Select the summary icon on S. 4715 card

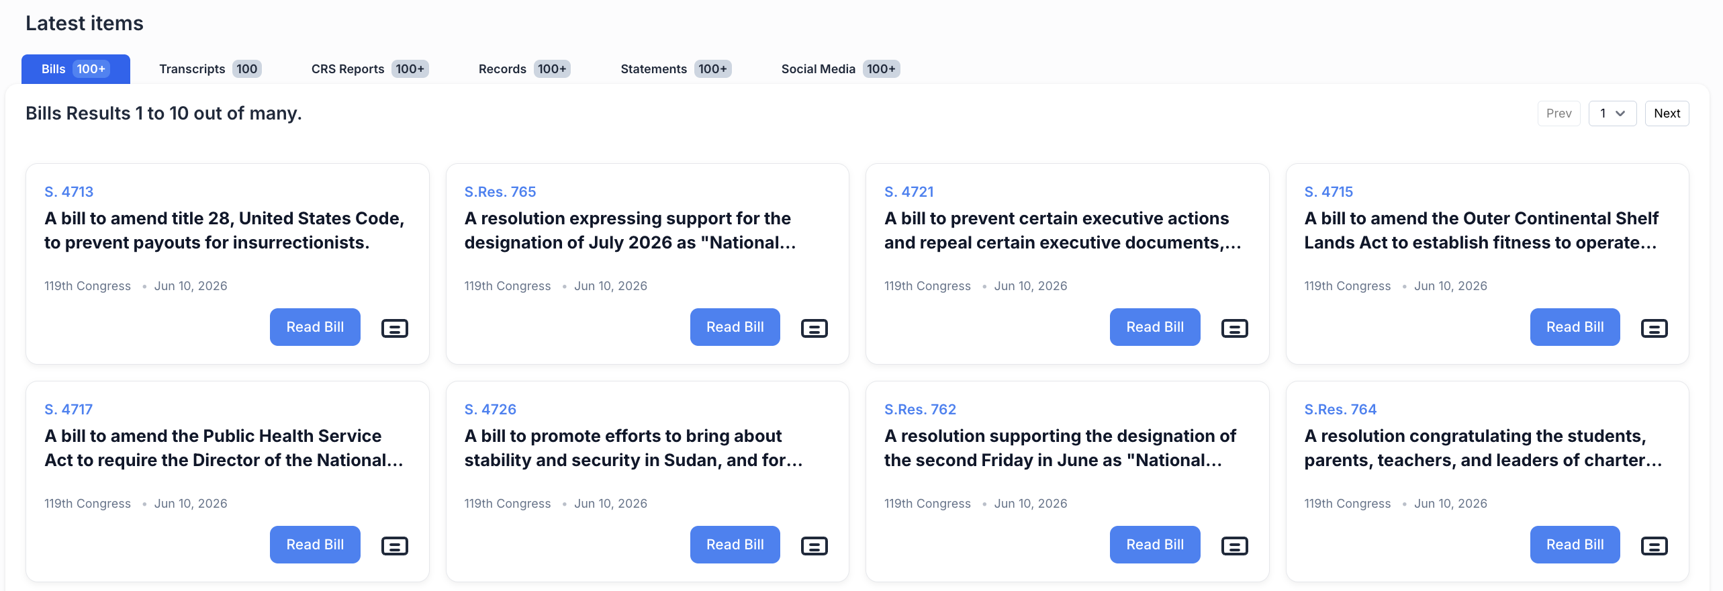click(1655, 328)
